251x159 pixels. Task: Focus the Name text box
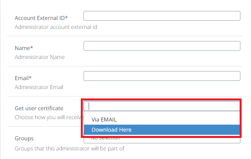click(162, 46)
